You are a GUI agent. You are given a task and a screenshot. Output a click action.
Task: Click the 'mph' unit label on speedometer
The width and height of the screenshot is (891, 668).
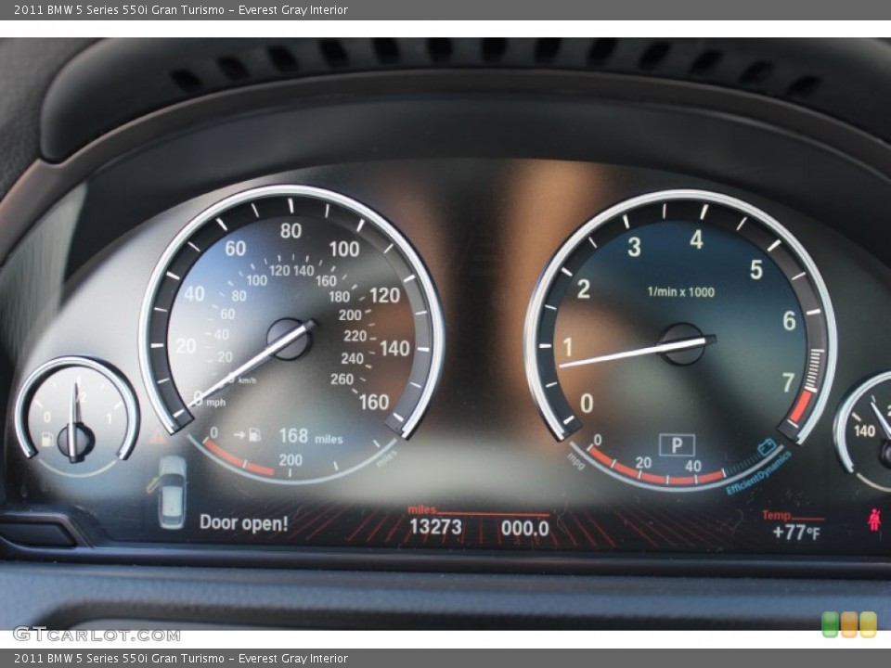click(x=215, y=403)
